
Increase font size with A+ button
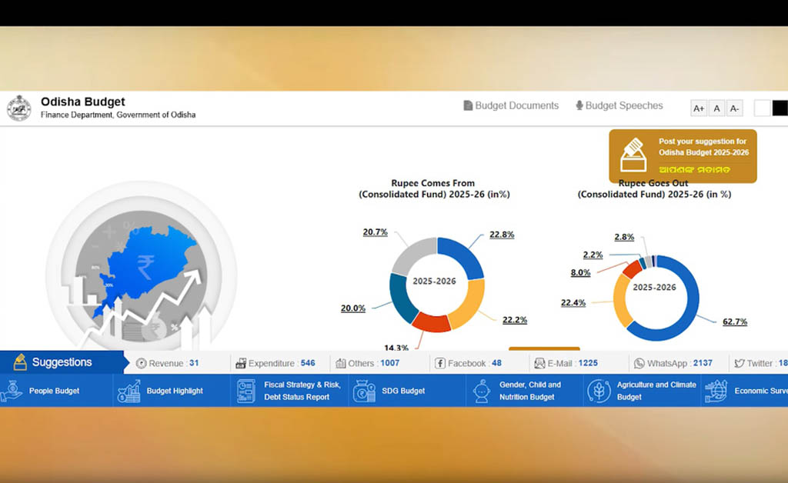click(x=699, y=108)
